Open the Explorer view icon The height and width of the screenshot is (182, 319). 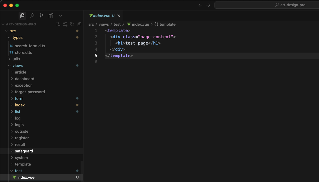tap(22, 16)
